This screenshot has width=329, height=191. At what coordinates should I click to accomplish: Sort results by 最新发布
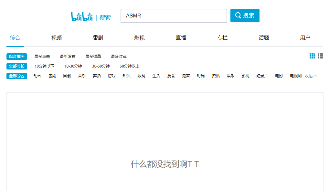pos(68,57)
